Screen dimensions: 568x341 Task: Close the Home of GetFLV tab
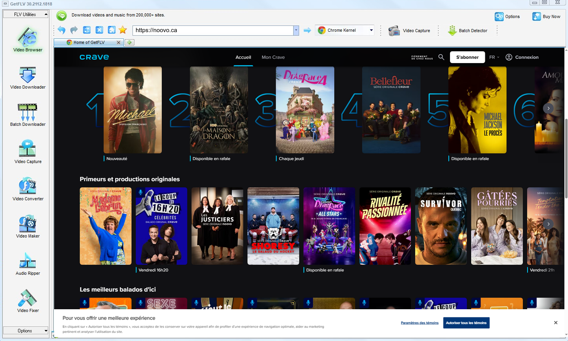pos(119,42)
